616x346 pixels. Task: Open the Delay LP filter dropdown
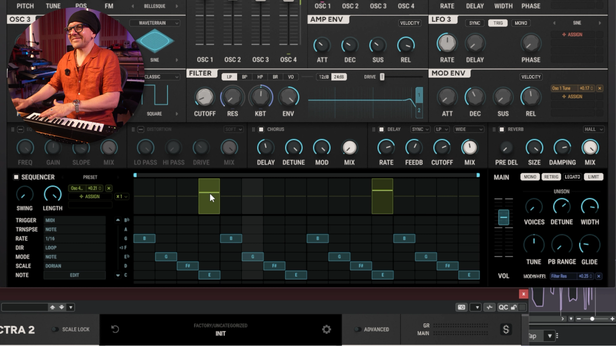point(442,129)
